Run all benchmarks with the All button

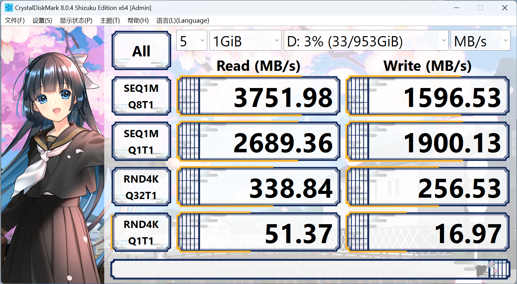(x=141, y=51)
